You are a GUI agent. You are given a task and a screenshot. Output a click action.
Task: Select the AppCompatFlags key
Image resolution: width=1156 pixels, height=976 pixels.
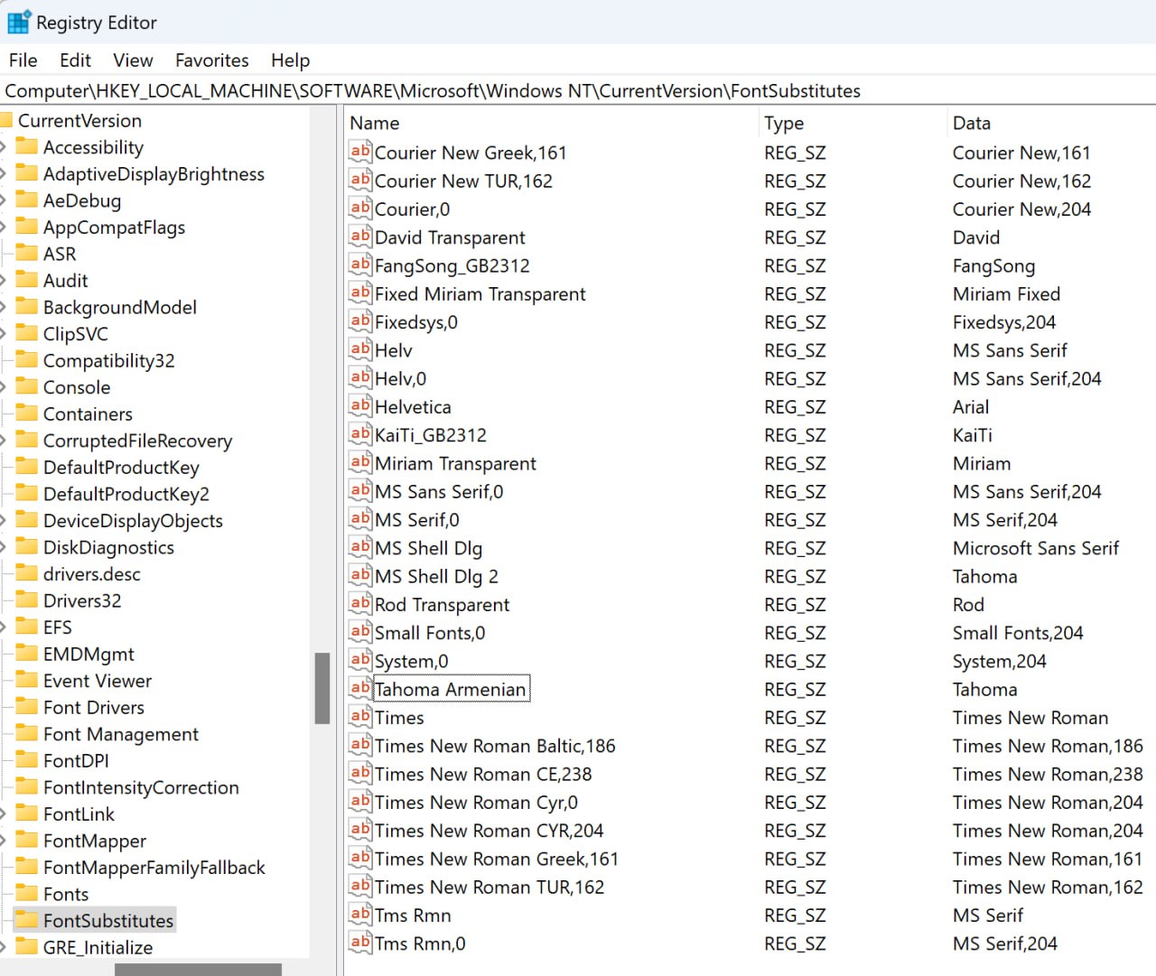[x=114, y=227]
